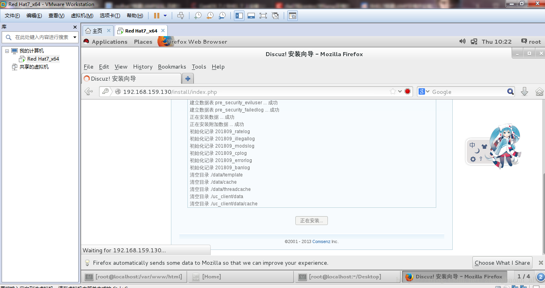Toggle the library sidebar view button
Screen dimensions: 545x288
(239, 16)
